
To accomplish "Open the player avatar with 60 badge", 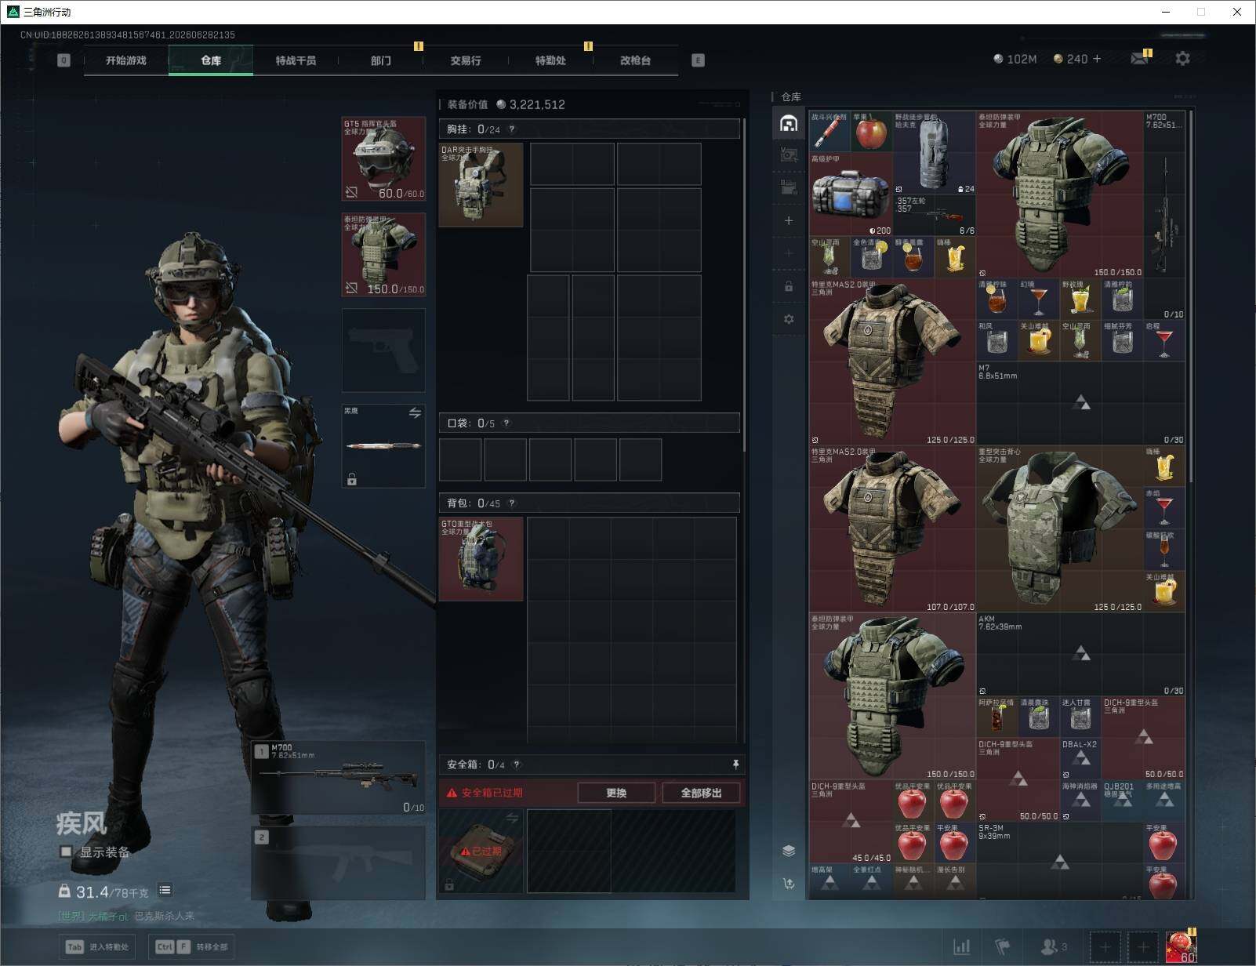I will tap(1181, 946).
